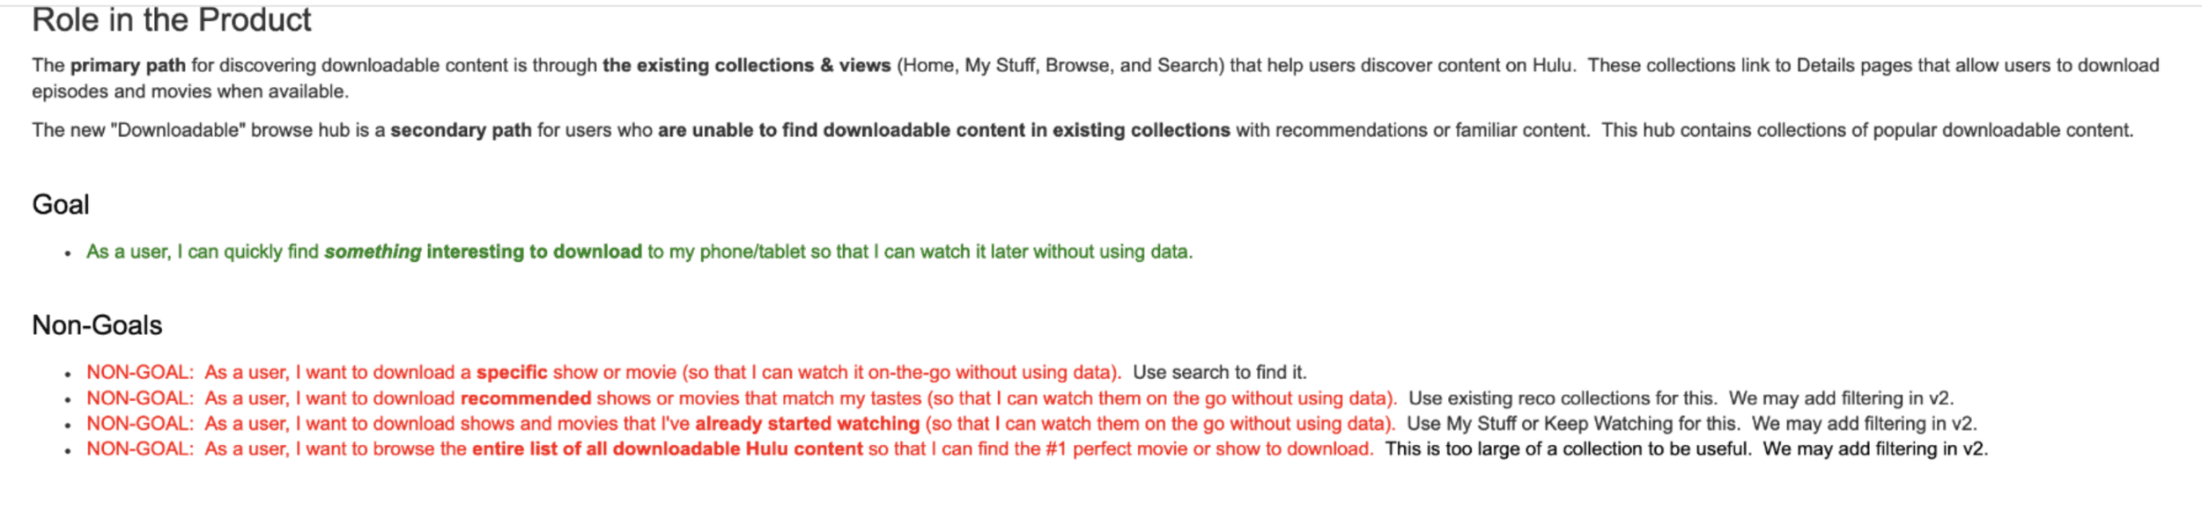Click bold green "interesting to download" text

tap(534, 252)
